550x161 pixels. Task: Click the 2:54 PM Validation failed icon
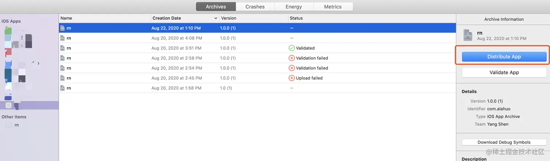(291, 68)
